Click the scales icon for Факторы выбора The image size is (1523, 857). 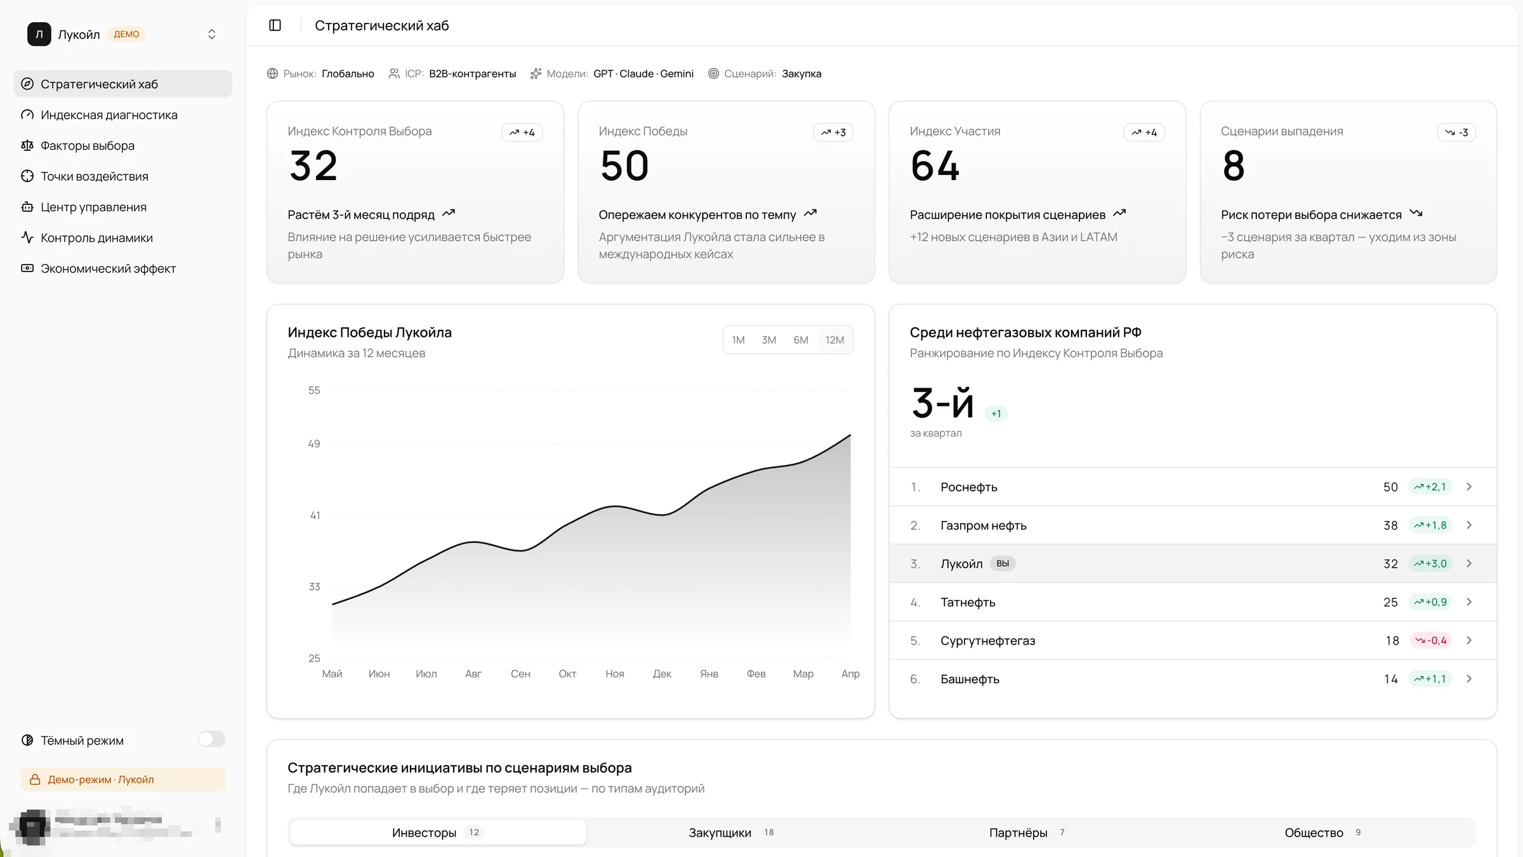(x=27, y=145)
